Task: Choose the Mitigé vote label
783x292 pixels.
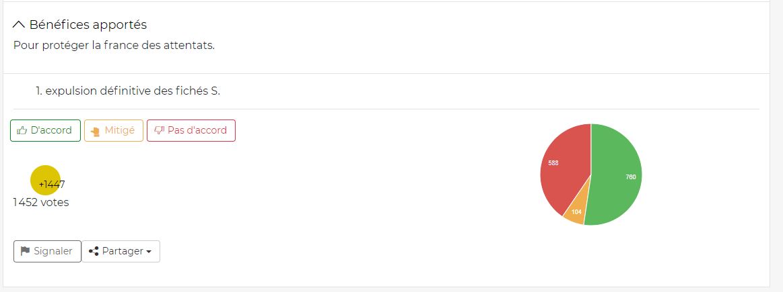Action: 120,130
